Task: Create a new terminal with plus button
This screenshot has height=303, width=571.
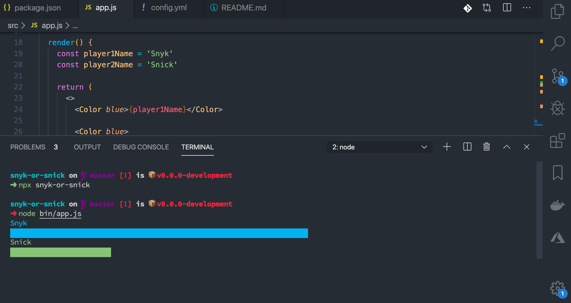Action: click(x=447, y=147)
